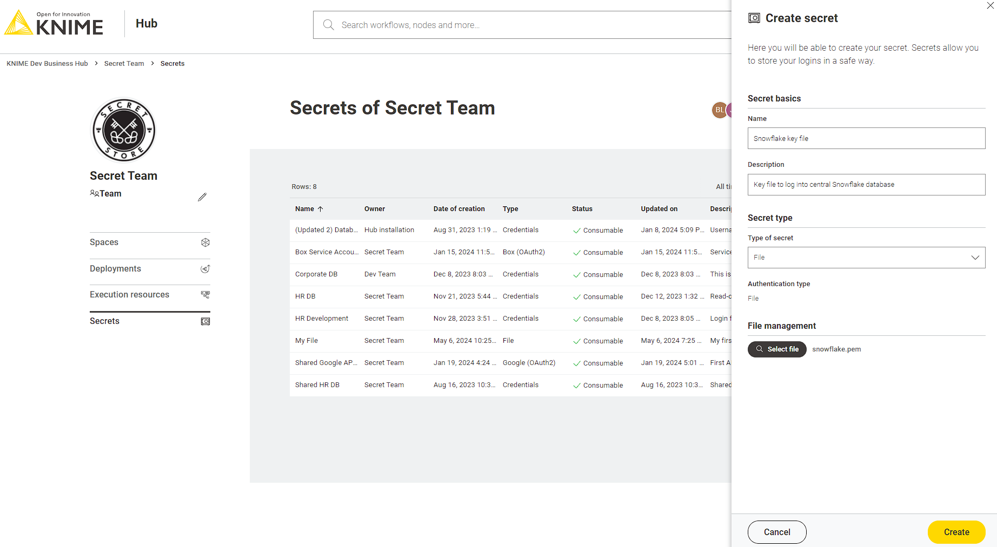Go to KNIME Dev Business Hub breadcrumb

(47, 64)
